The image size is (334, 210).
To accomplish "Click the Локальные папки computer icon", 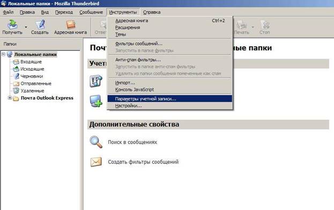I will (x=9, y=55).
